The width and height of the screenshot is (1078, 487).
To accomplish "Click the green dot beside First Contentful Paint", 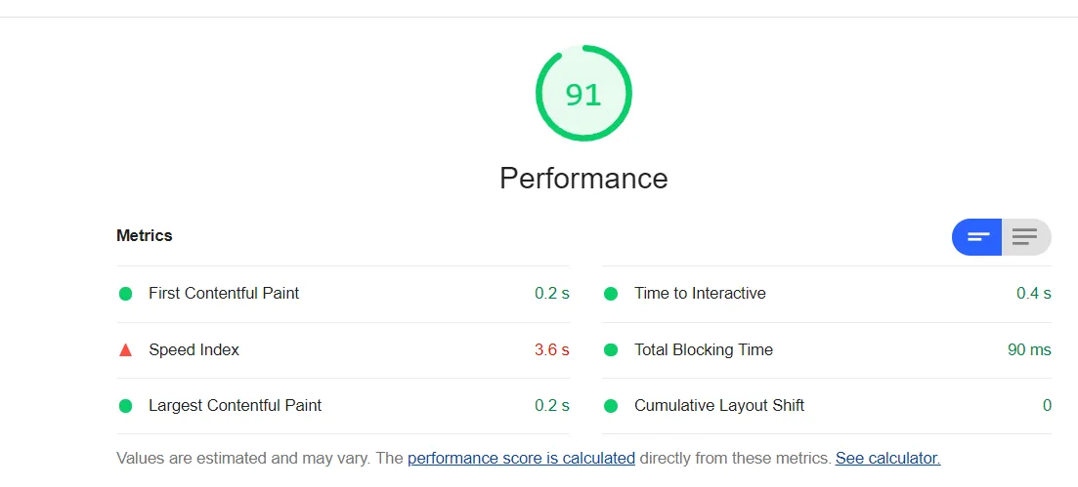I will (125, 294).
